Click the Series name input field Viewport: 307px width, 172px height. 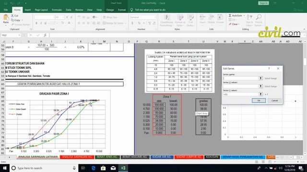tap(241, 78)
